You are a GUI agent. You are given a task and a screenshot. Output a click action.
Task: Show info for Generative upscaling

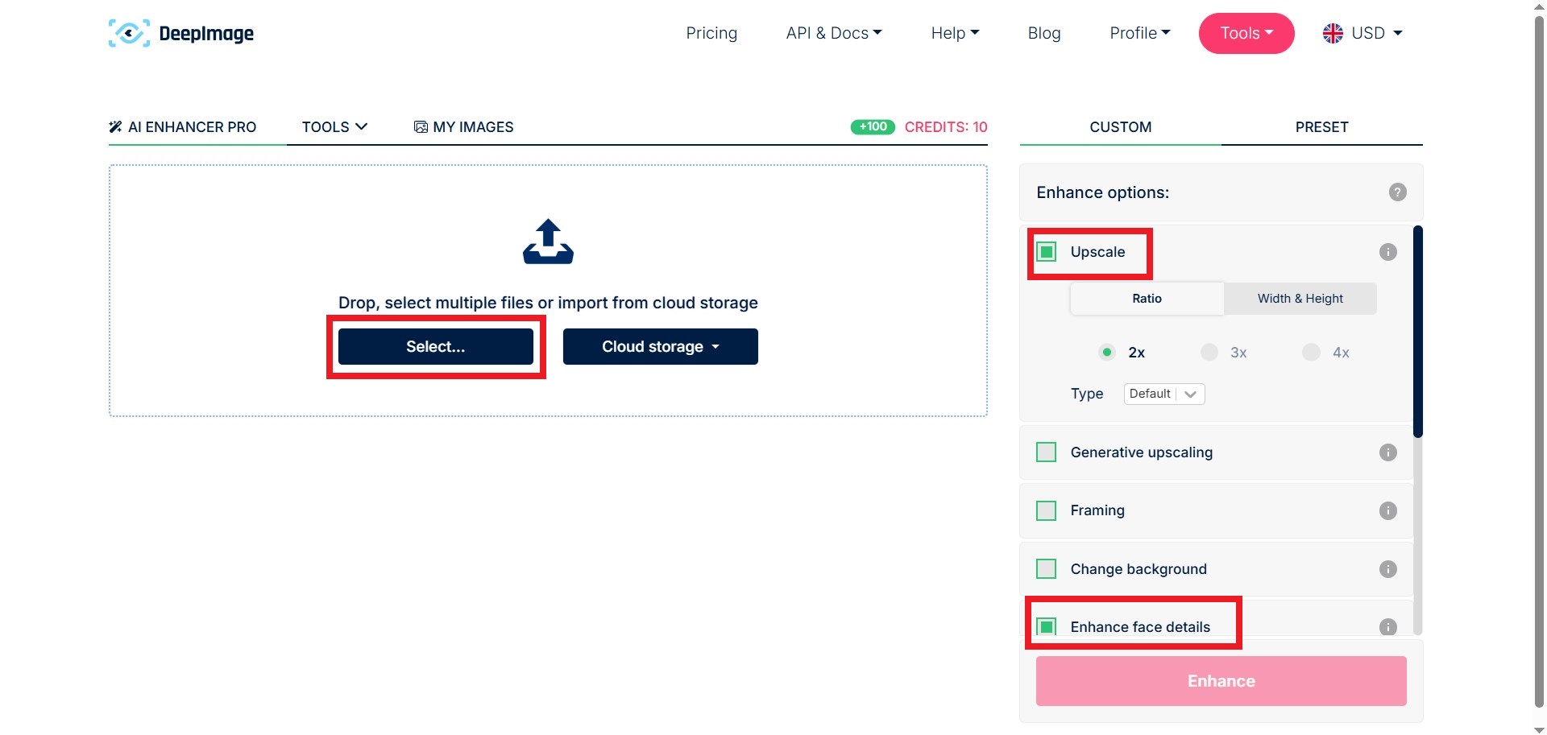(x=1387, y=452)
